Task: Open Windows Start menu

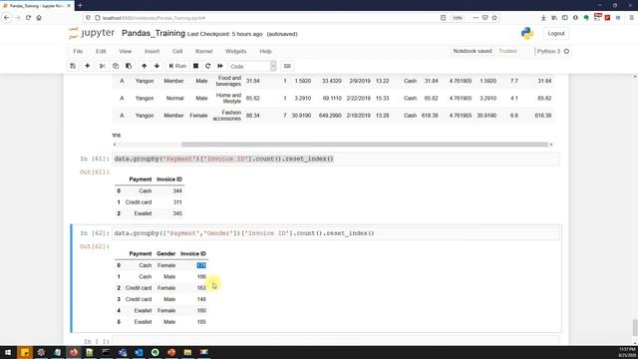Action: 8,352
